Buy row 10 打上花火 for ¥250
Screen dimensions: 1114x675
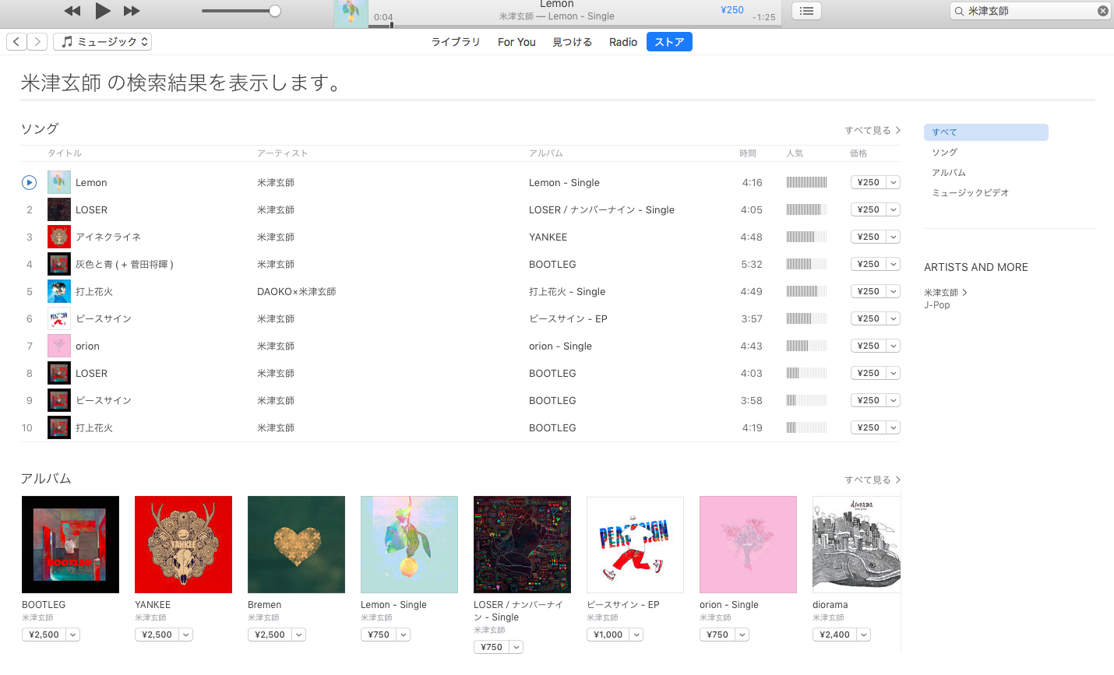(x=869, y=427)
